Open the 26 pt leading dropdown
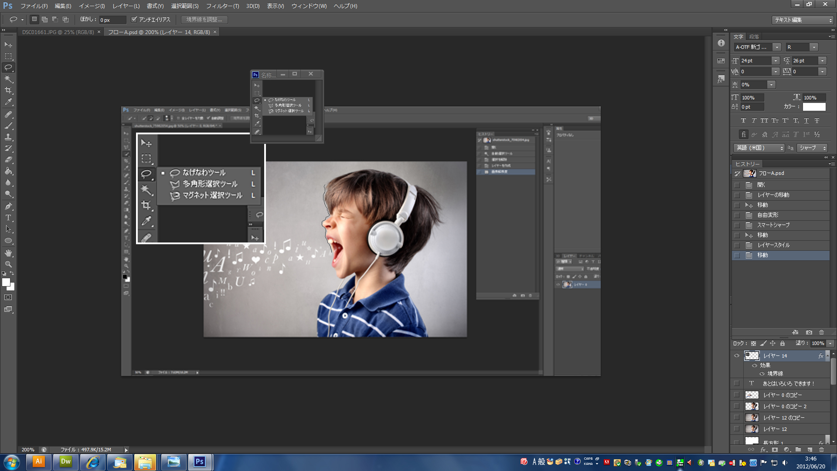Image resolution: width=837 pixels, height=471 pixels. click(x=822, y=61)
